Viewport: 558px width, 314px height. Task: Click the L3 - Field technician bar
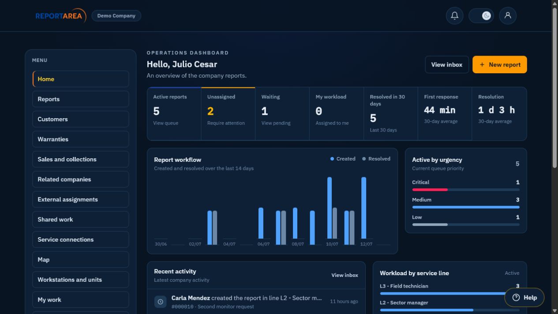pos(449,293)
